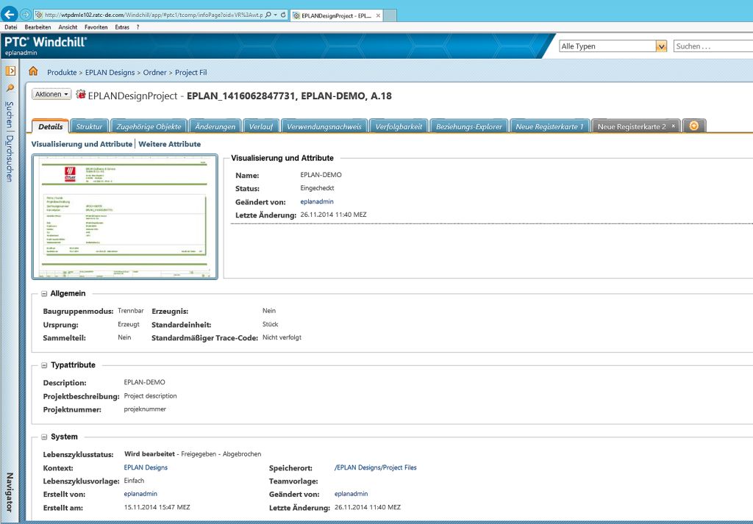Select the Weitere Attribute sub-link
The height and width of the screenshot is (524, 753).
pos(170,144)
